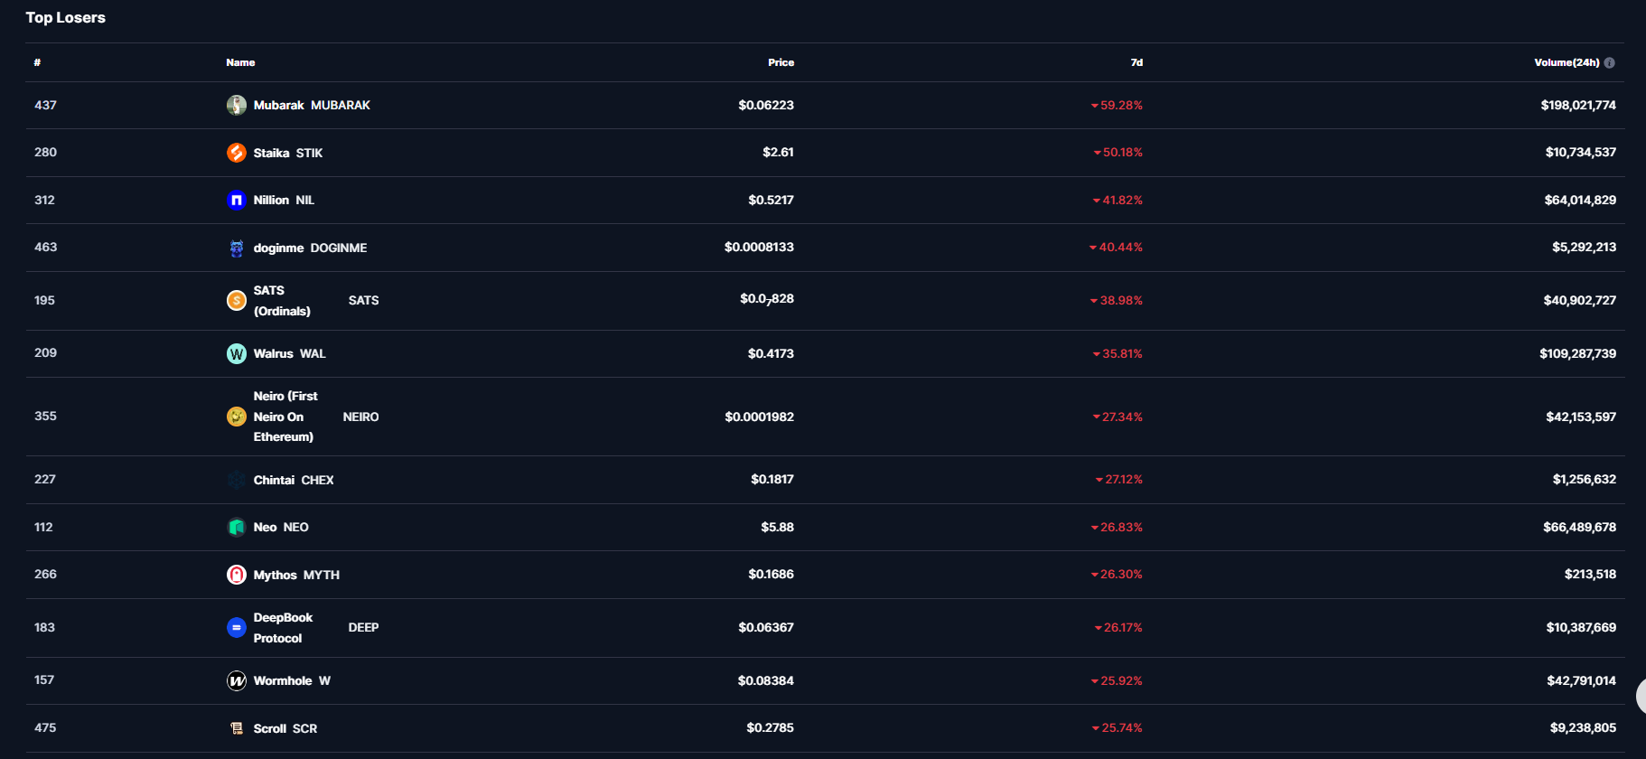Image resolution: width=1646 pixels, height=759 pixels.
Task: Click the red Mythos coin icon
Action: [237, 575]
